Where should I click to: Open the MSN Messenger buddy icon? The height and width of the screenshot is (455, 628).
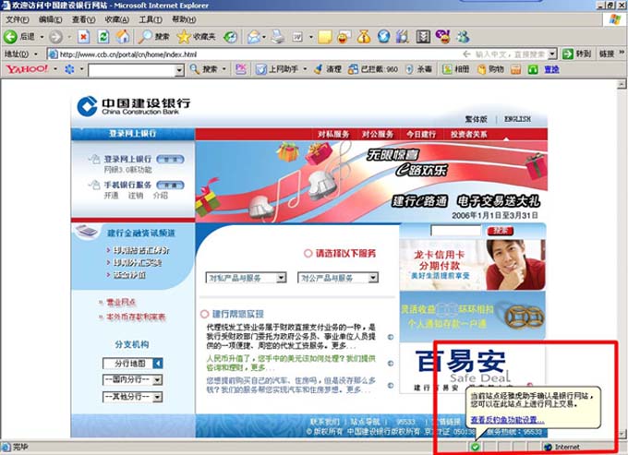[x=463, y=37]
